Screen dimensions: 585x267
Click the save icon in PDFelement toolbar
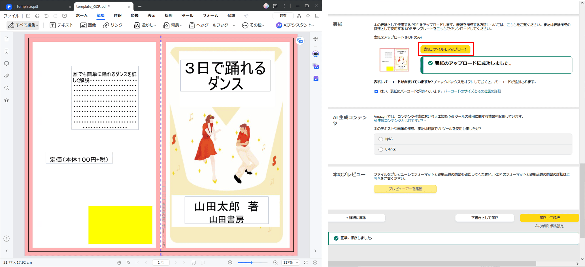[28, 16]
